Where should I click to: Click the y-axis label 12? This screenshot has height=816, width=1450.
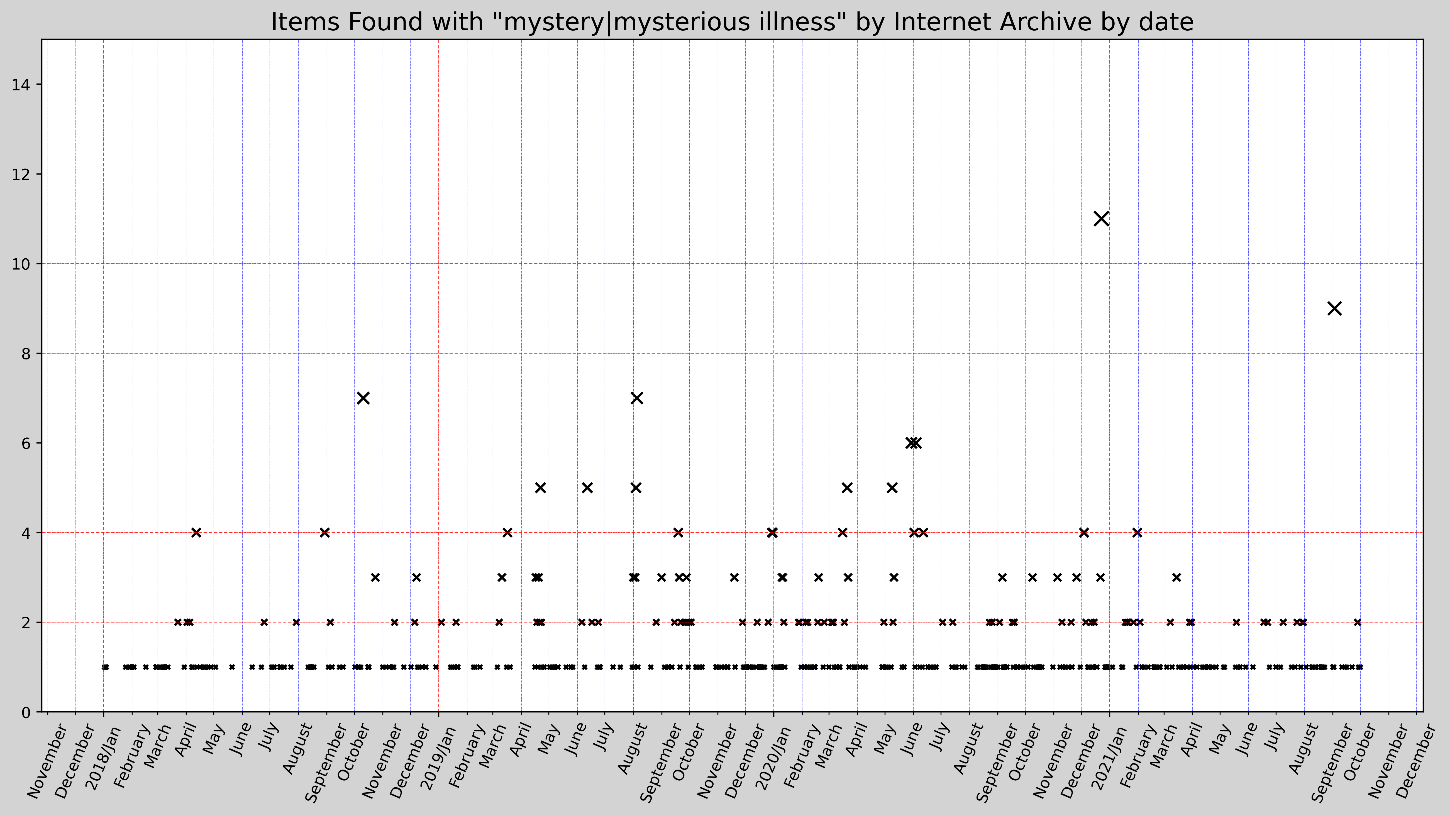[x=21, y=174]
